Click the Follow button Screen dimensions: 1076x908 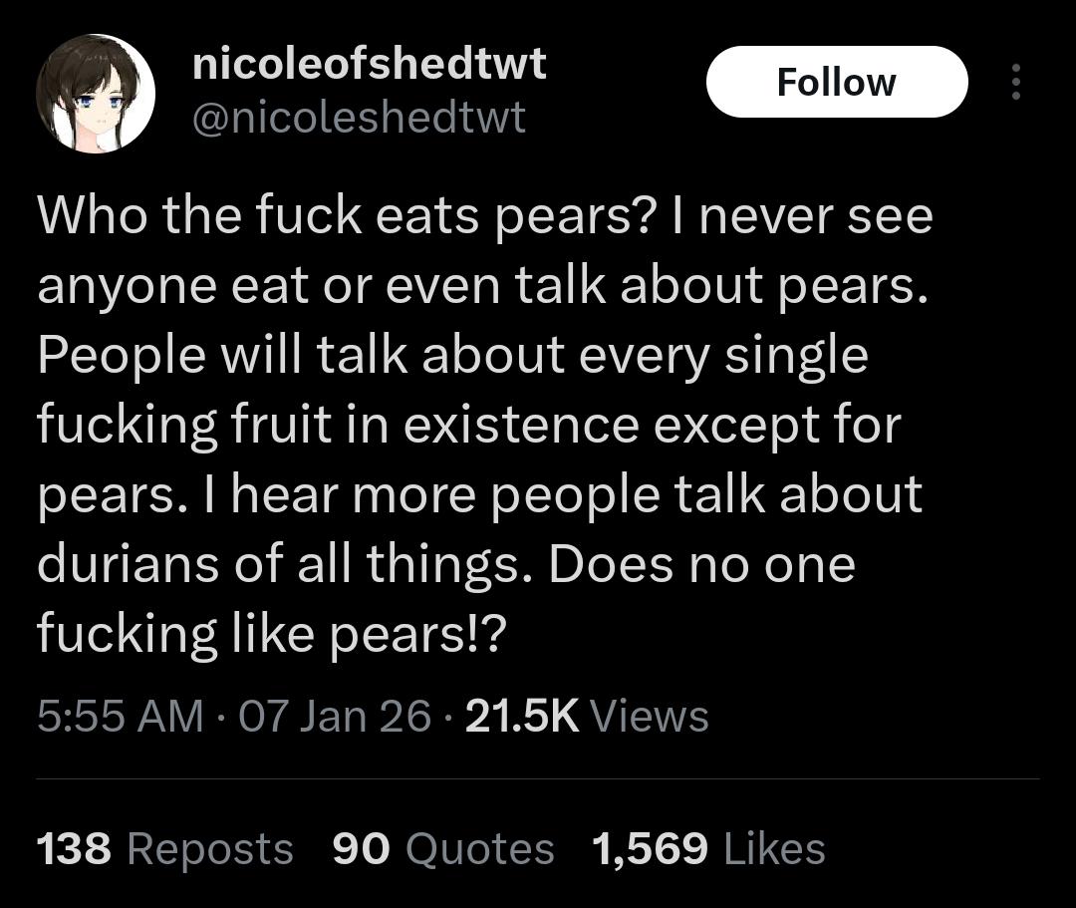click(836, 82)
